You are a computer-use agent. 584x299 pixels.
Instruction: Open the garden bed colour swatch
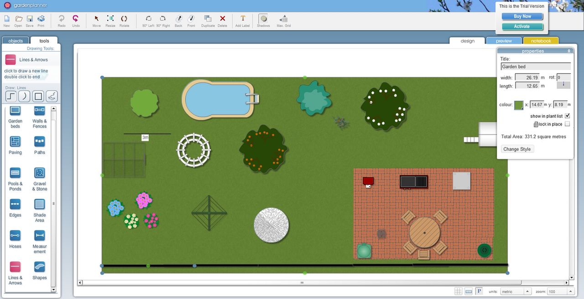point(519,105)
